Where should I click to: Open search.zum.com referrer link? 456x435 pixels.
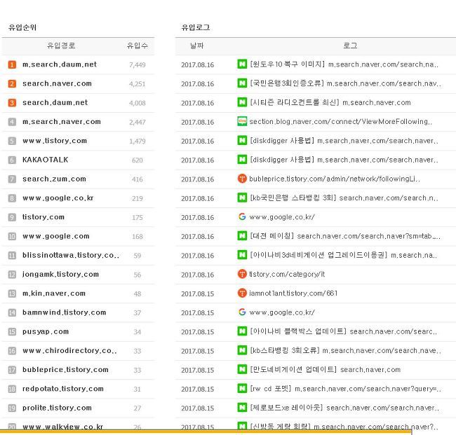(55, 179)
